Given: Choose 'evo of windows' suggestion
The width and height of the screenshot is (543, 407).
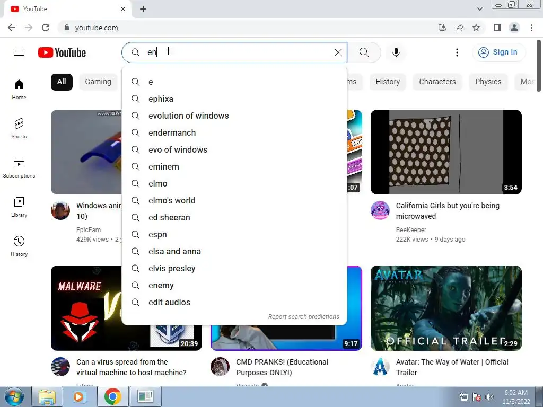Looking at the screenshot, I should coord(234,150).
